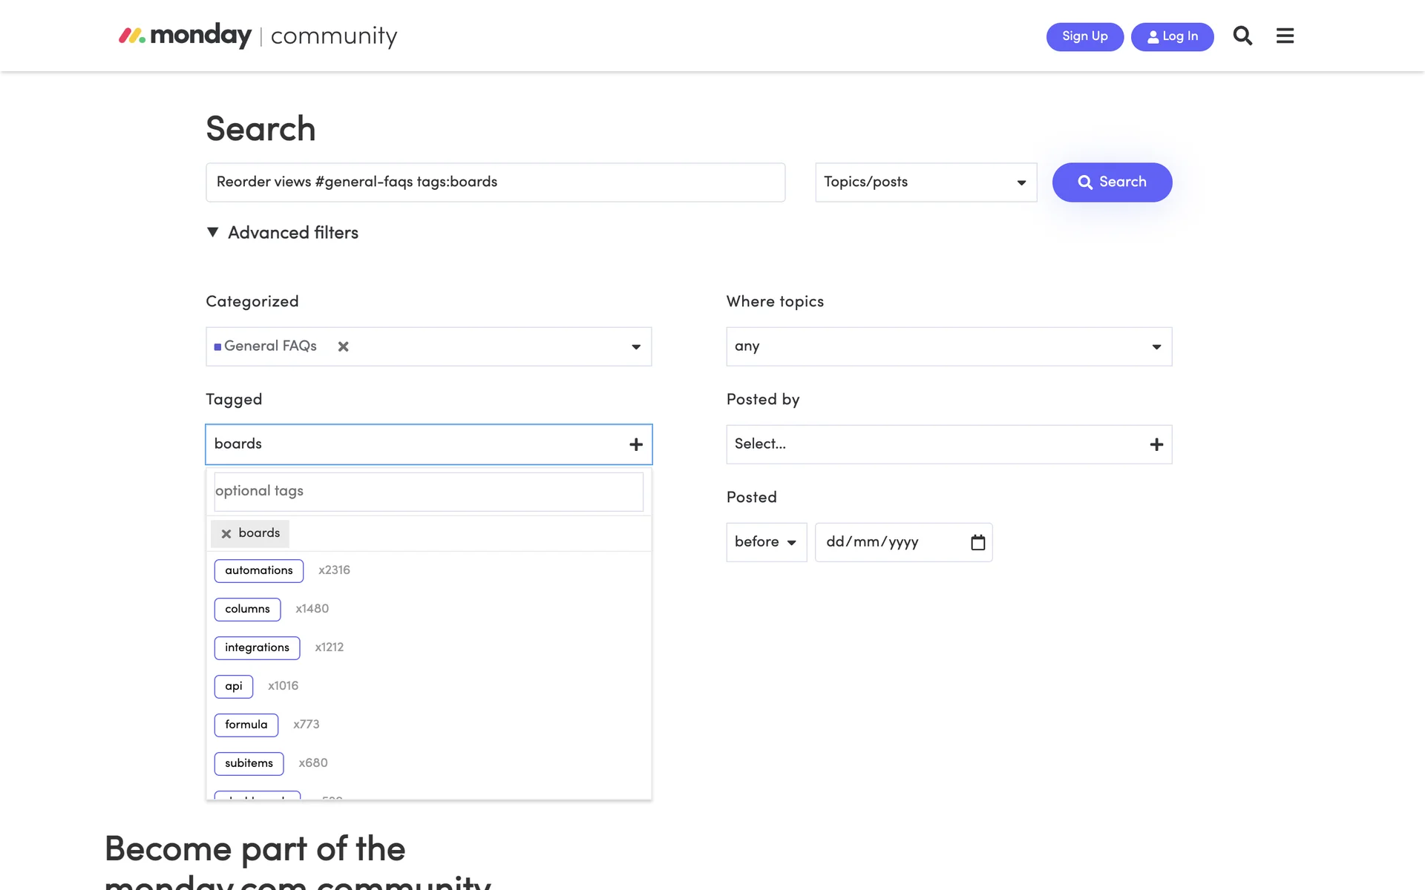Open the calendar date picker icon
Image resolution: width=1425 pixels, height=890 pixels.
click(x=977, y=542)
